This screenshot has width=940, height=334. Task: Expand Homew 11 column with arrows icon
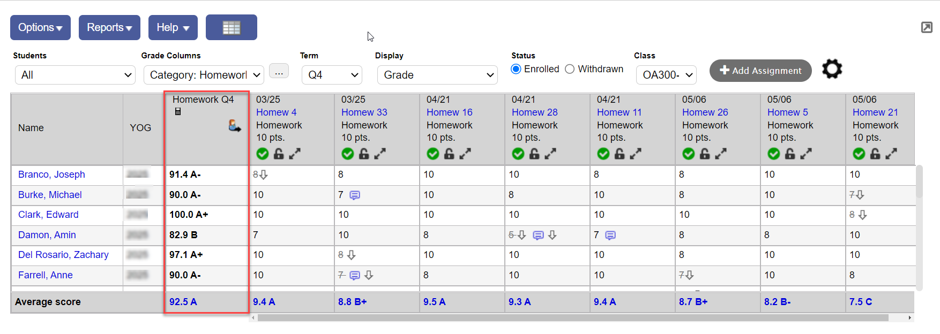coord(636,154)
